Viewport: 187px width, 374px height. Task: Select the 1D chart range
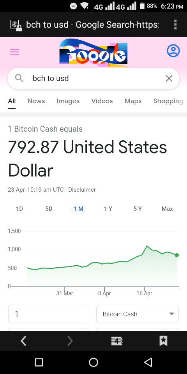tap(19, 209)
